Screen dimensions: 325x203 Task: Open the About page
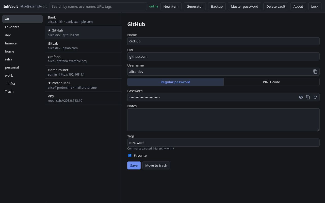tap(298, 6)
